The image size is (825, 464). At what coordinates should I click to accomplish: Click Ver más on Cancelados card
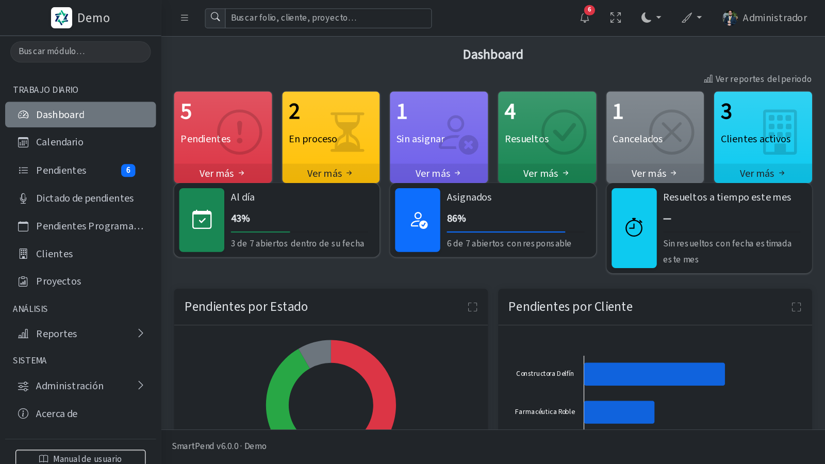(x=655, y=173)
